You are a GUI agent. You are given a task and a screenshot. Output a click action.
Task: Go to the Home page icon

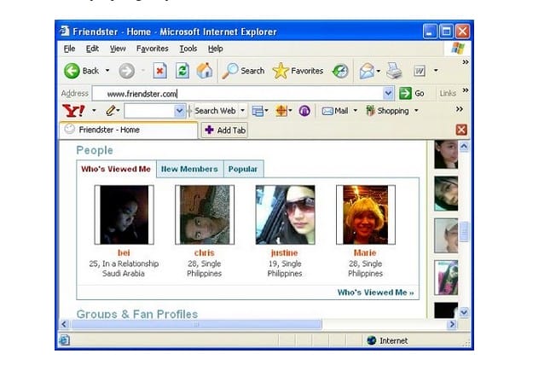point(205,71)
